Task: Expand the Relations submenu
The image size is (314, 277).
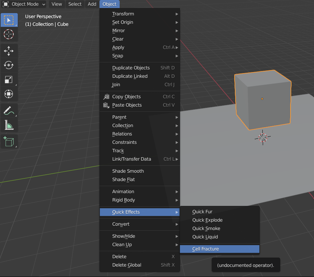Action: point(140,134)
